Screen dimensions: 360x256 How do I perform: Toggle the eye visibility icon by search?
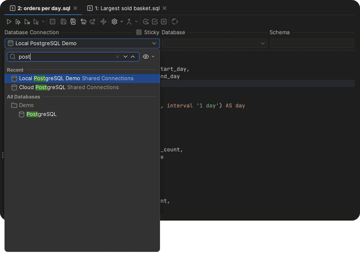(x=146, y=57)
